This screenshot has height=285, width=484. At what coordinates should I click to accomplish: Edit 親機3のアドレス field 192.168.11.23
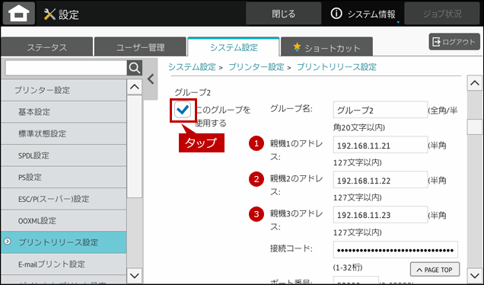coord(381,215)
